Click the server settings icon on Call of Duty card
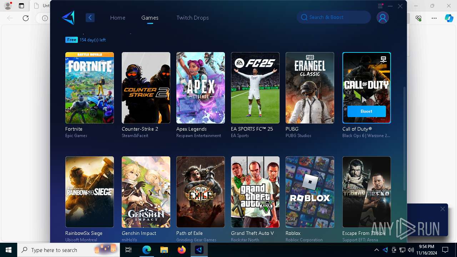Screen dimensions: 457x257 click(x=383, y=60)
